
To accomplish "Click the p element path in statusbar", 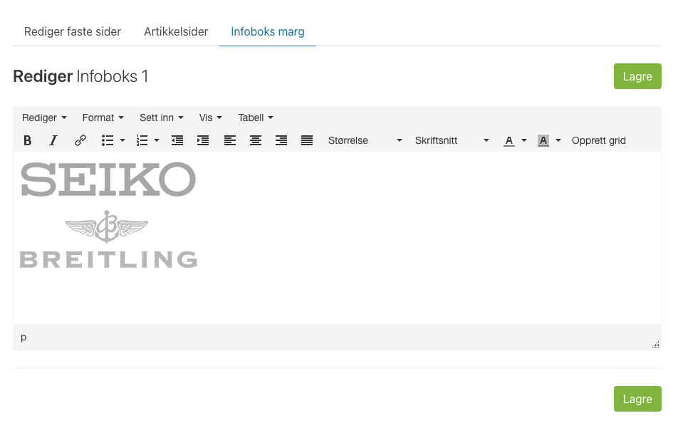I will [x=24, y=337].
